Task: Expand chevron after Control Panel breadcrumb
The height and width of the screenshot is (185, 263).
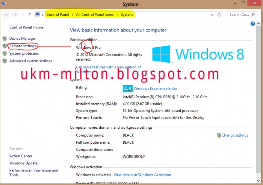Action: point(73,15)
